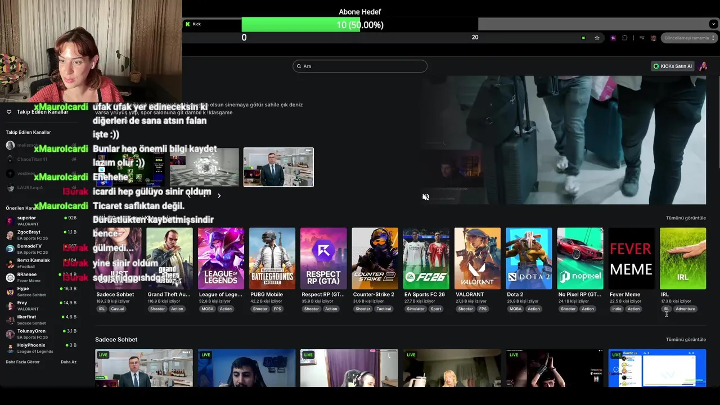Click HolyPhoenix's avatar in sidebar
Screen dimensions: 720x405
point(10,348)
